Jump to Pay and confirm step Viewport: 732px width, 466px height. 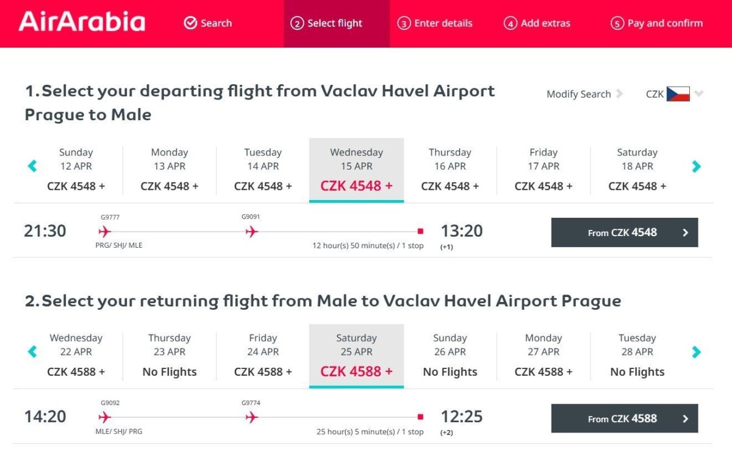click(x=656, y=23)
